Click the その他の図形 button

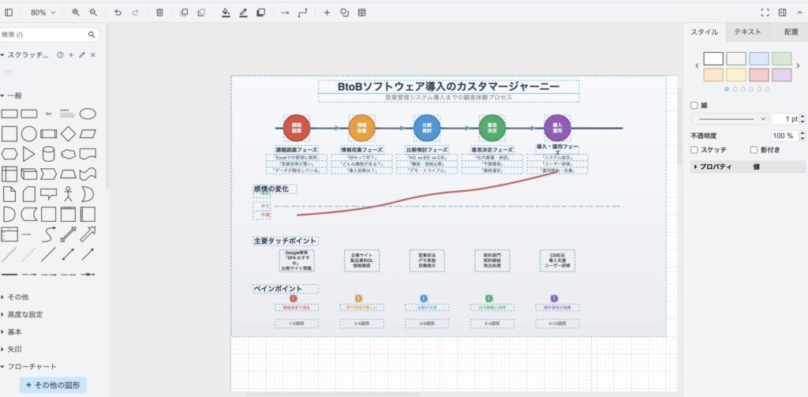[51, 385]
